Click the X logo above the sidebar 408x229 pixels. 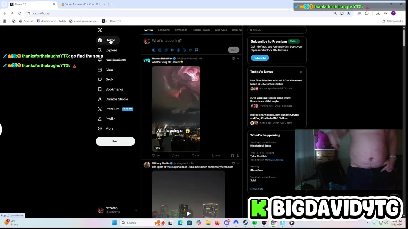coord(100,30)
